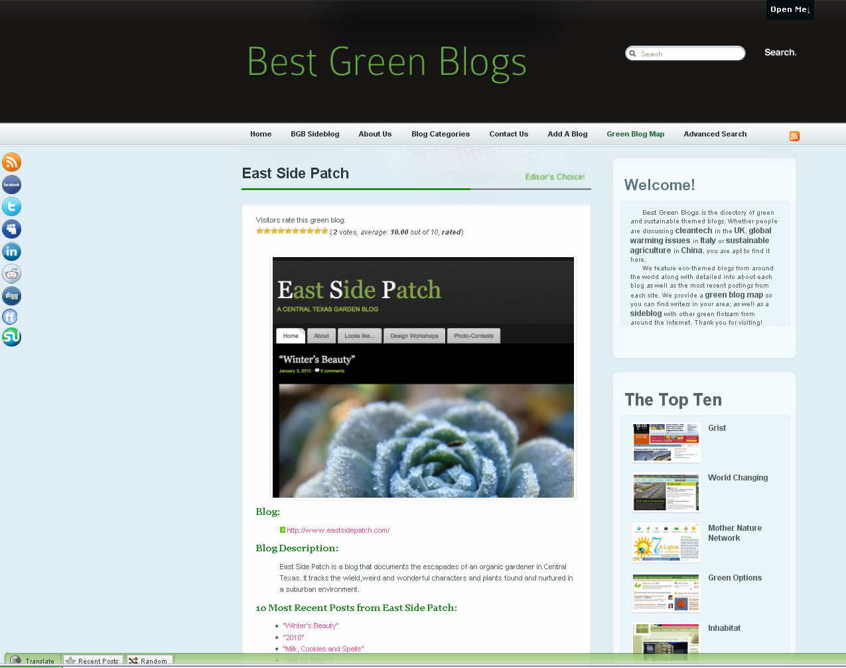Click the cleantech link in Welcome text
The width and height of the screenshot is (846, 668).
[693, 231]
